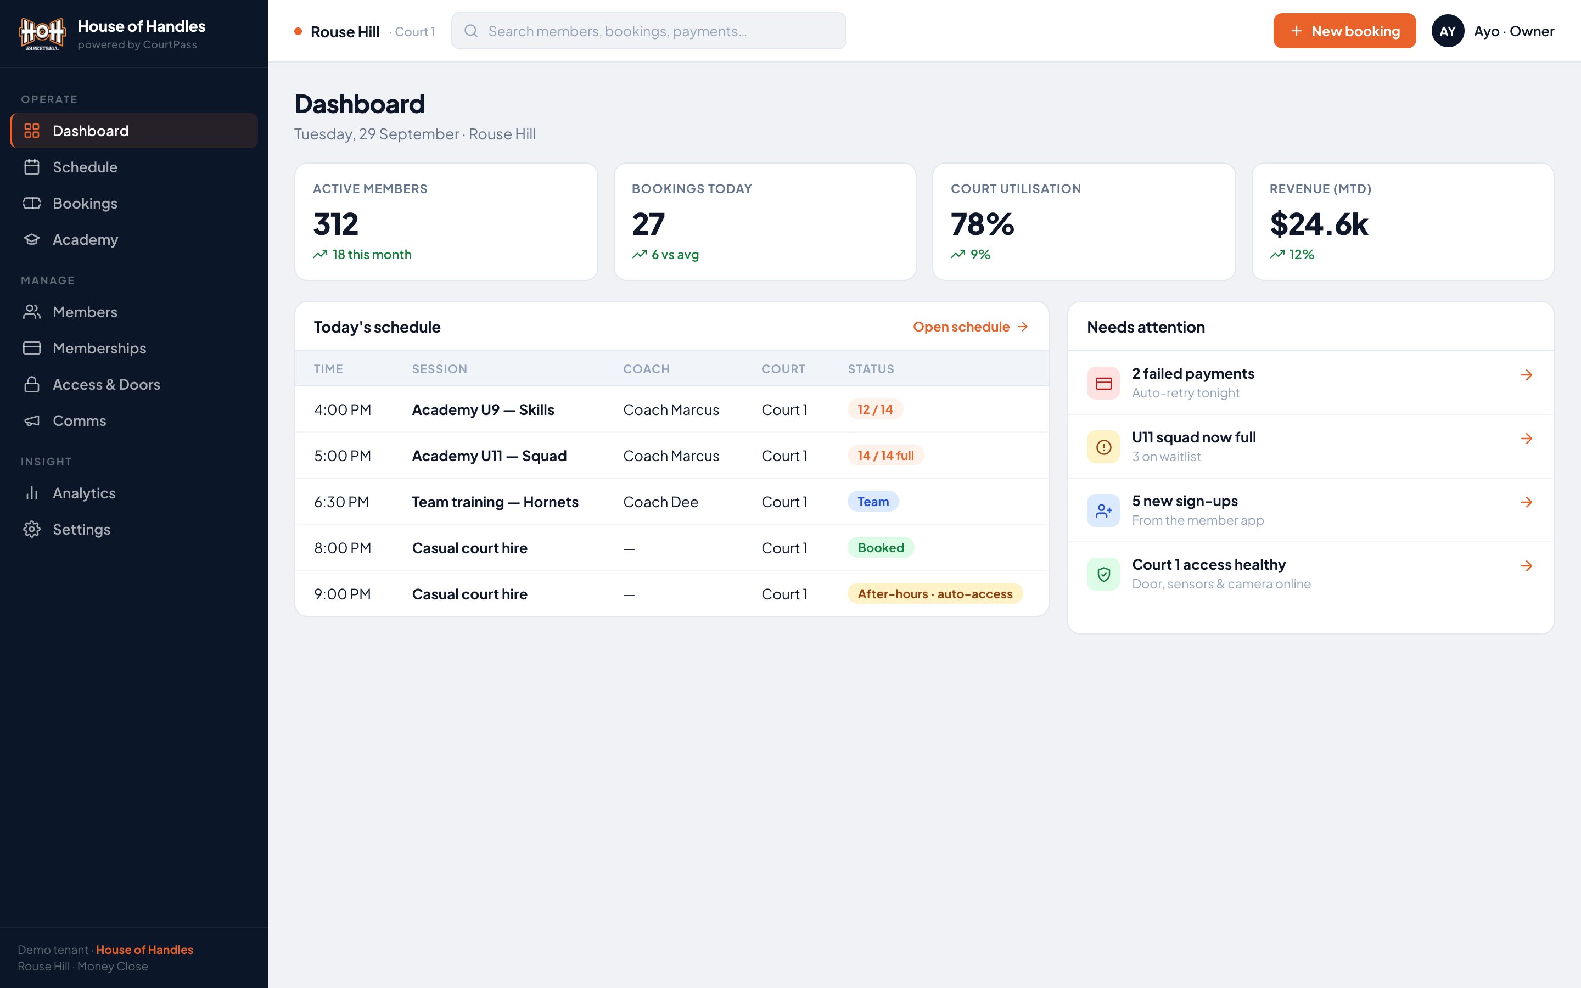The height and width of the screenshot is (988, 1581).
Task: Click the Memberships card icon
Action: pyautogui.click(x=32, y=347)
